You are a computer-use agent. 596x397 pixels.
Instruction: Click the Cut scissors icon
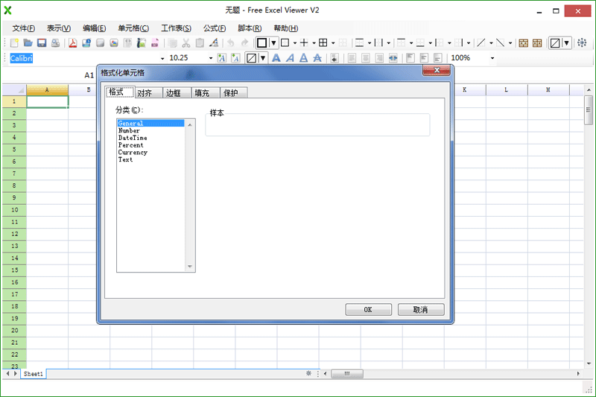tap(186, 43)
